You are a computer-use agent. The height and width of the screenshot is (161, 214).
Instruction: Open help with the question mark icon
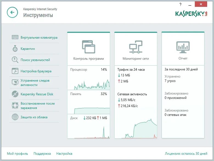tap(181, 4)
